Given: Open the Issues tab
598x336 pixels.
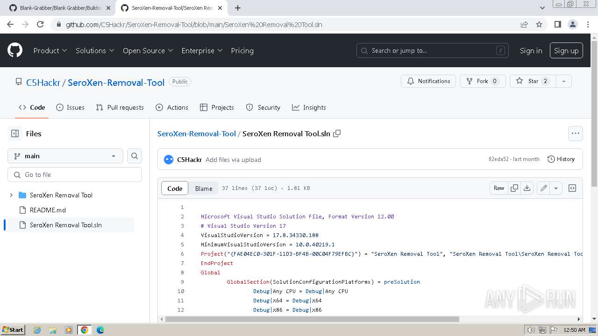Looking at the screenshot, I should 70,107.
